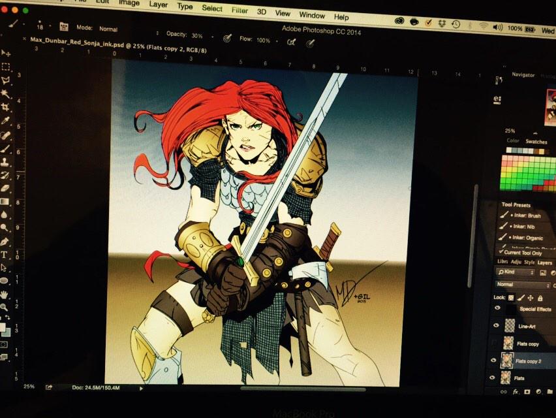Screen dimensions: 556x418
Task: Select the Crop tool
Action: coord(5,107)
